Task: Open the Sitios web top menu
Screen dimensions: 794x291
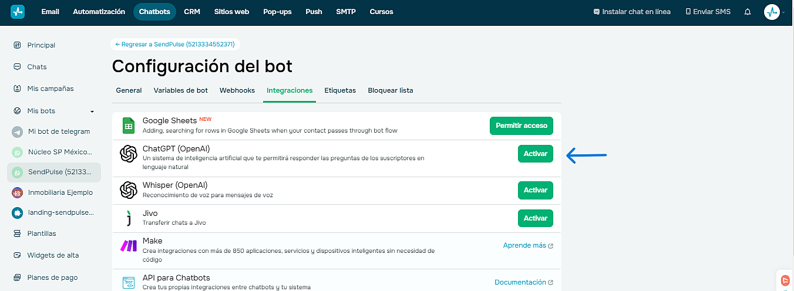Action: point(232,12)
